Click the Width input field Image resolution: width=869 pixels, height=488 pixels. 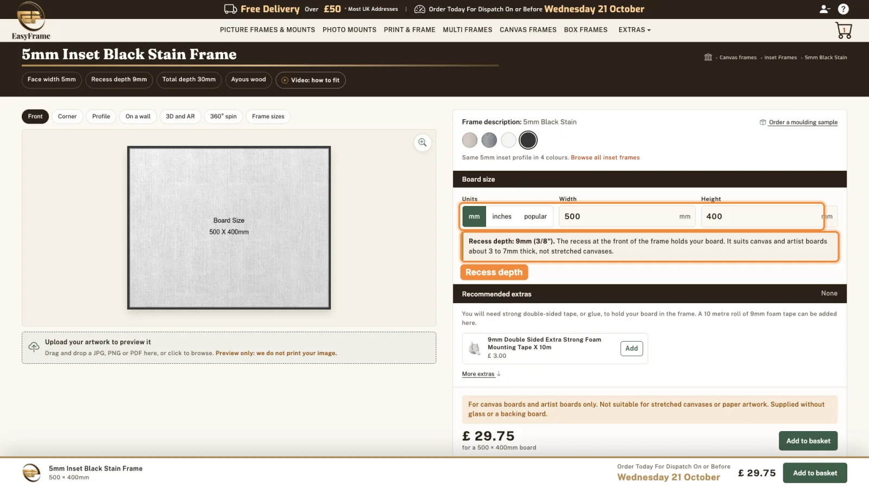pos(627,216)
